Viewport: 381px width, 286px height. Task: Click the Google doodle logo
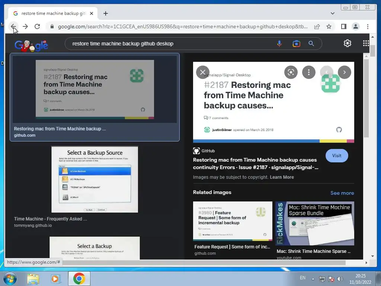(31, 45)
